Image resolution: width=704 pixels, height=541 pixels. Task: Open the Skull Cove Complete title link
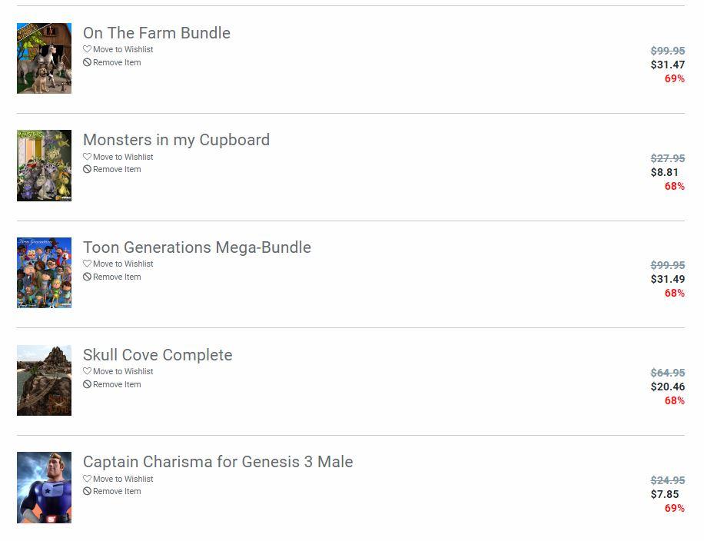[158, 355]
